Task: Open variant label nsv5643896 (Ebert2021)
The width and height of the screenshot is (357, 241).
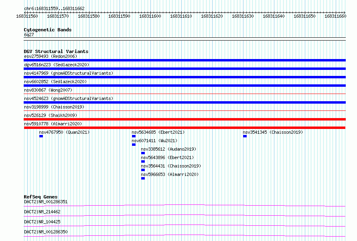Action: tap(167, 157)
